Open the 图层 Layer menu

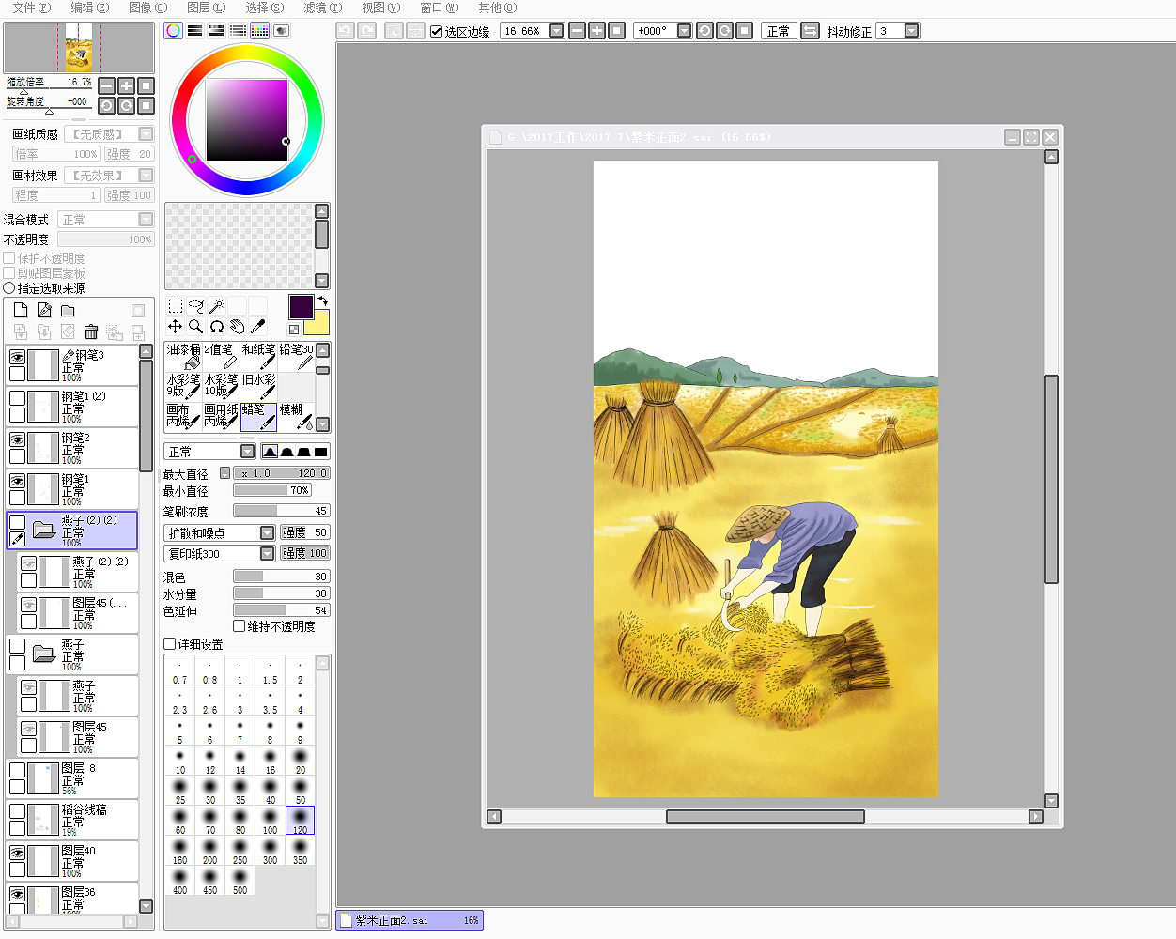tap(206, 8)
